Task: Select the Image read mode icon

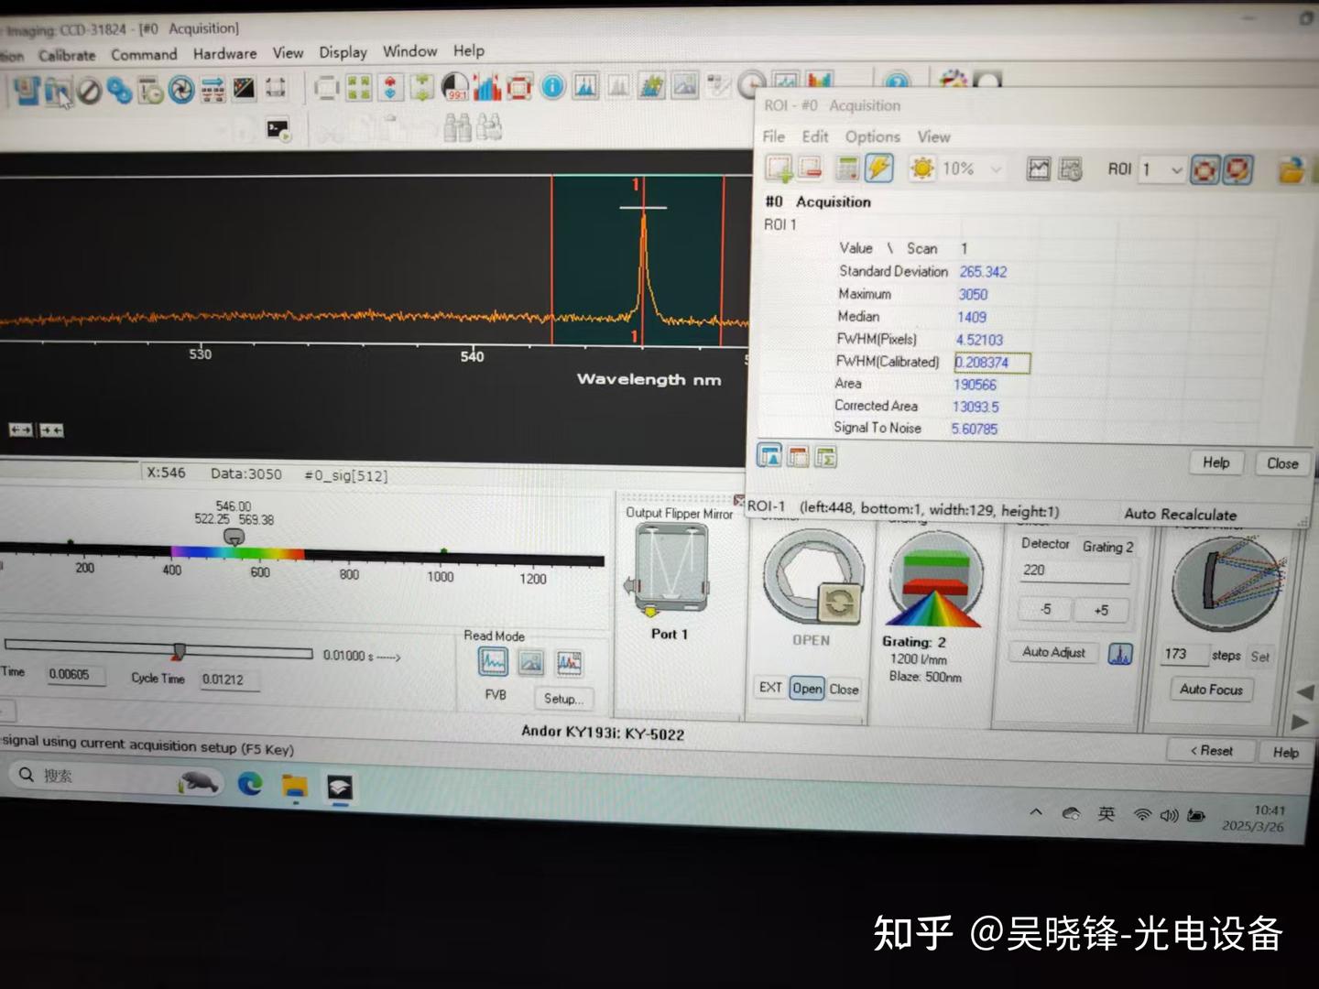Action: coord(532,662)
